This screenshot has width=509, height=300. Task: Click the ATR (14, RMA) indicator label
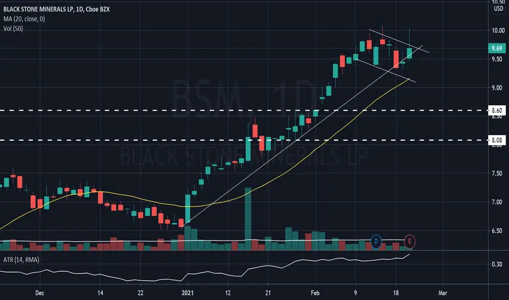21,260
